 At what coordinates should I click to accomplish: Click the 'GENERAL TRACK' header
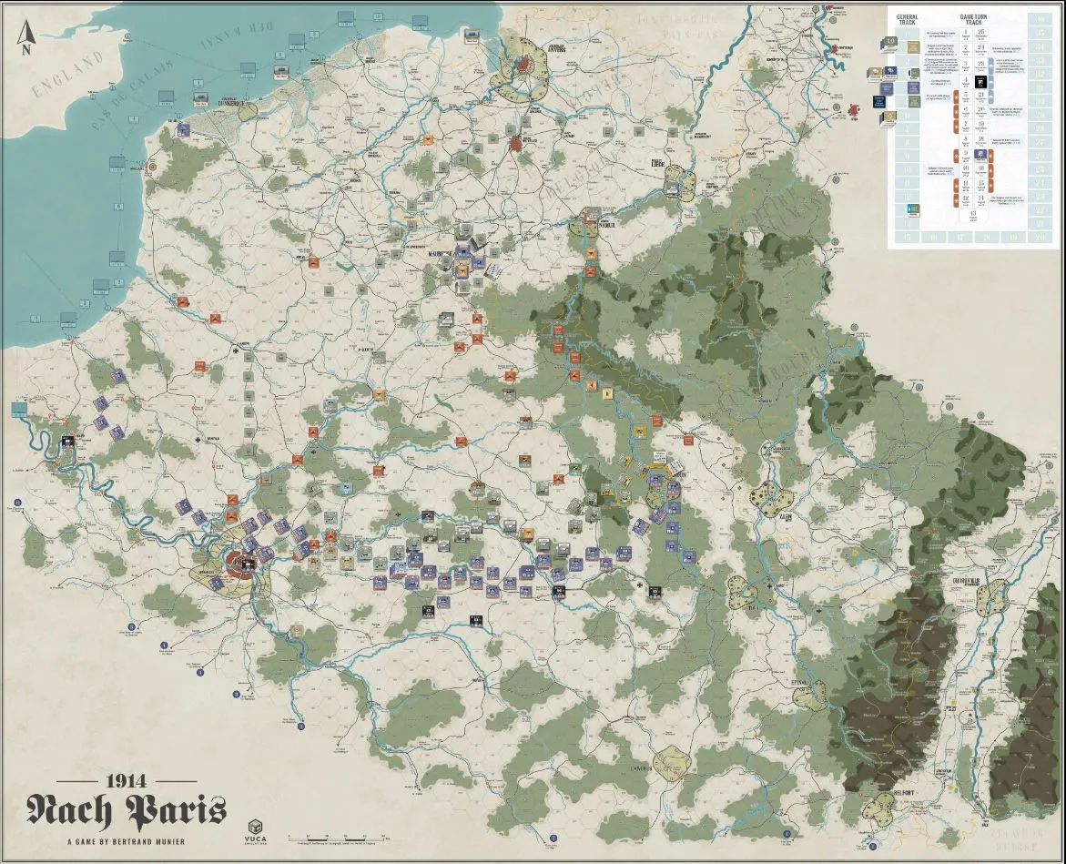[908, 20]
